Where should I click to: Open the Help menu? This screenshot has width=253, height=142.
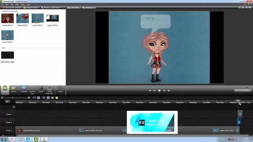[28, 4]
